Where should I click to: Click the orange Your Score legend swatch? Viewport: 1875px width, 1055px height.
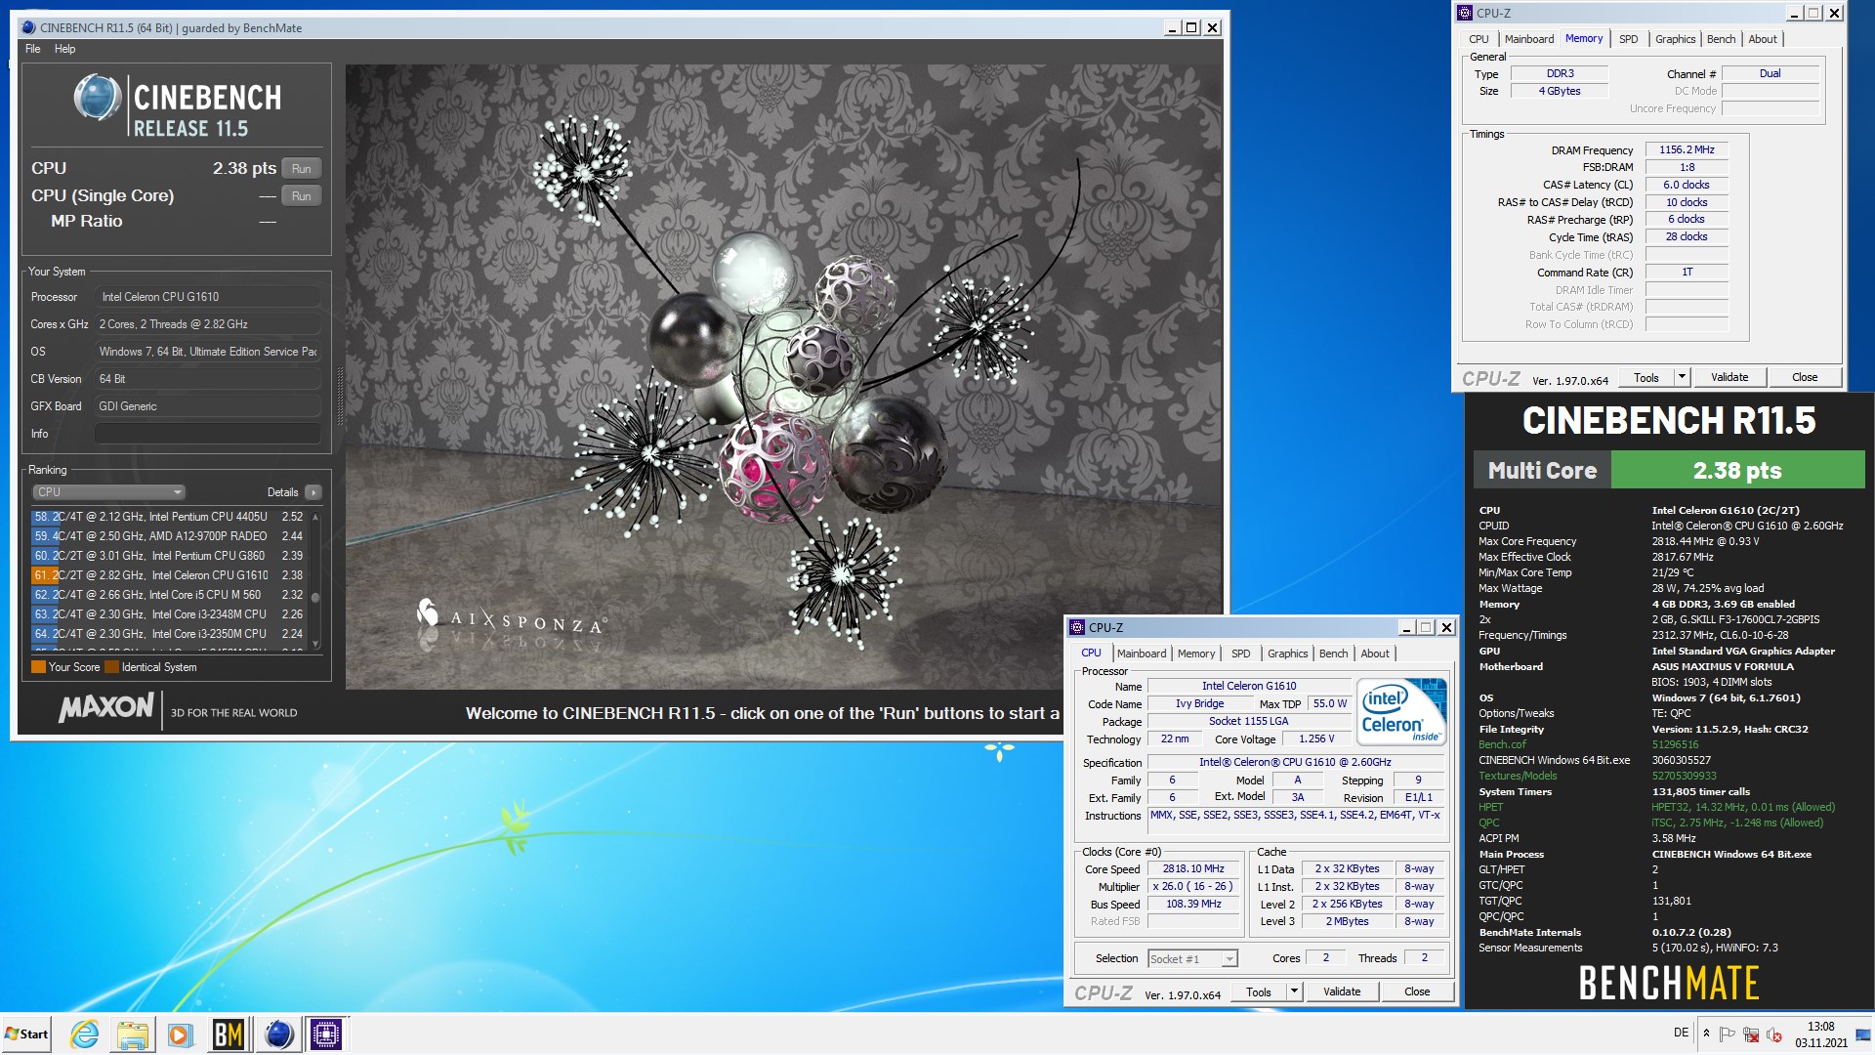38,667
